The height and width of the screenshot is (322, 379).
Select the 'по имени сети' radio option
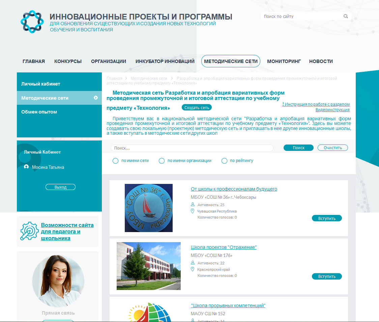(116, 161)
